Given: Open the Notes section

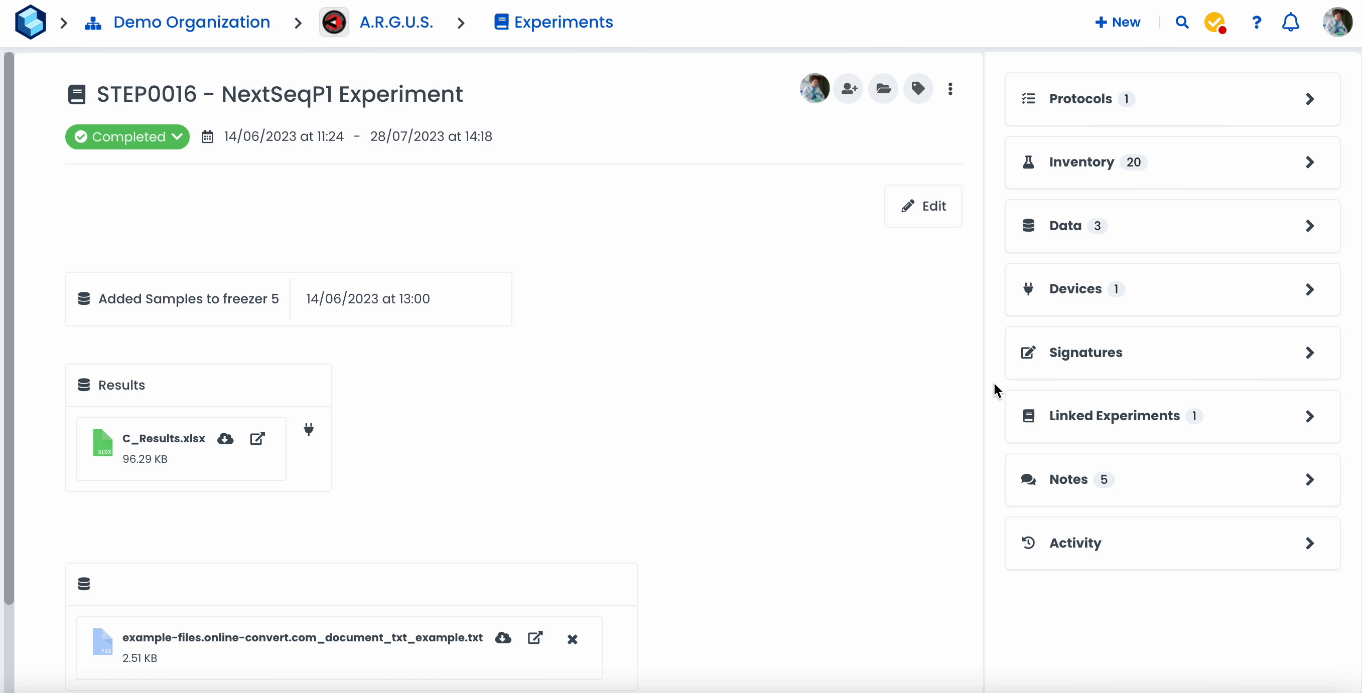Looking at the screenshot, I should [x=1172, y=479].
